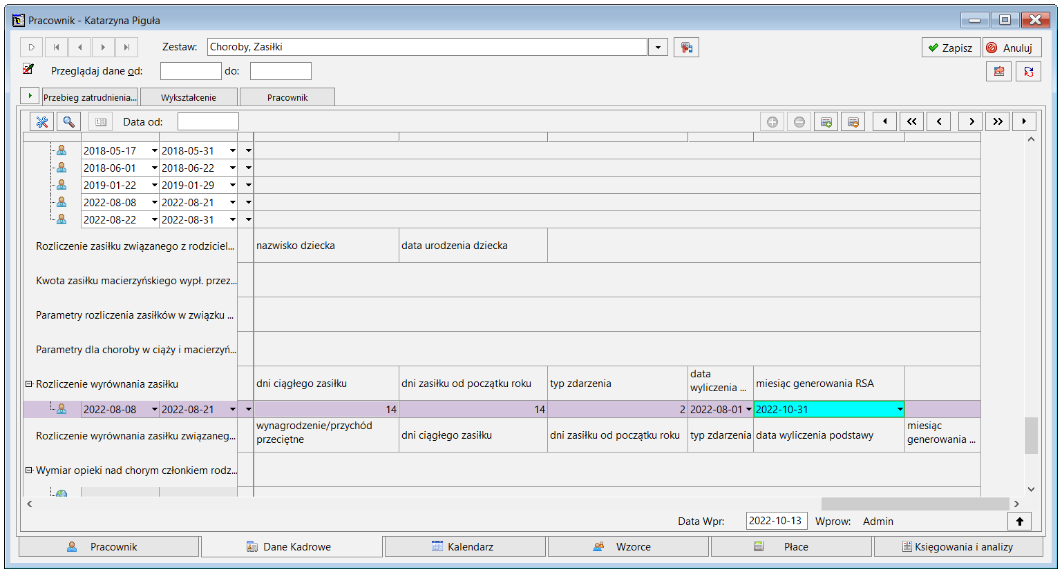Image resolution: width=1062 pixels, height=576 pixels.
Task: Click the 'nazwisko dziecka' column header
Action: tap(326, 246)
